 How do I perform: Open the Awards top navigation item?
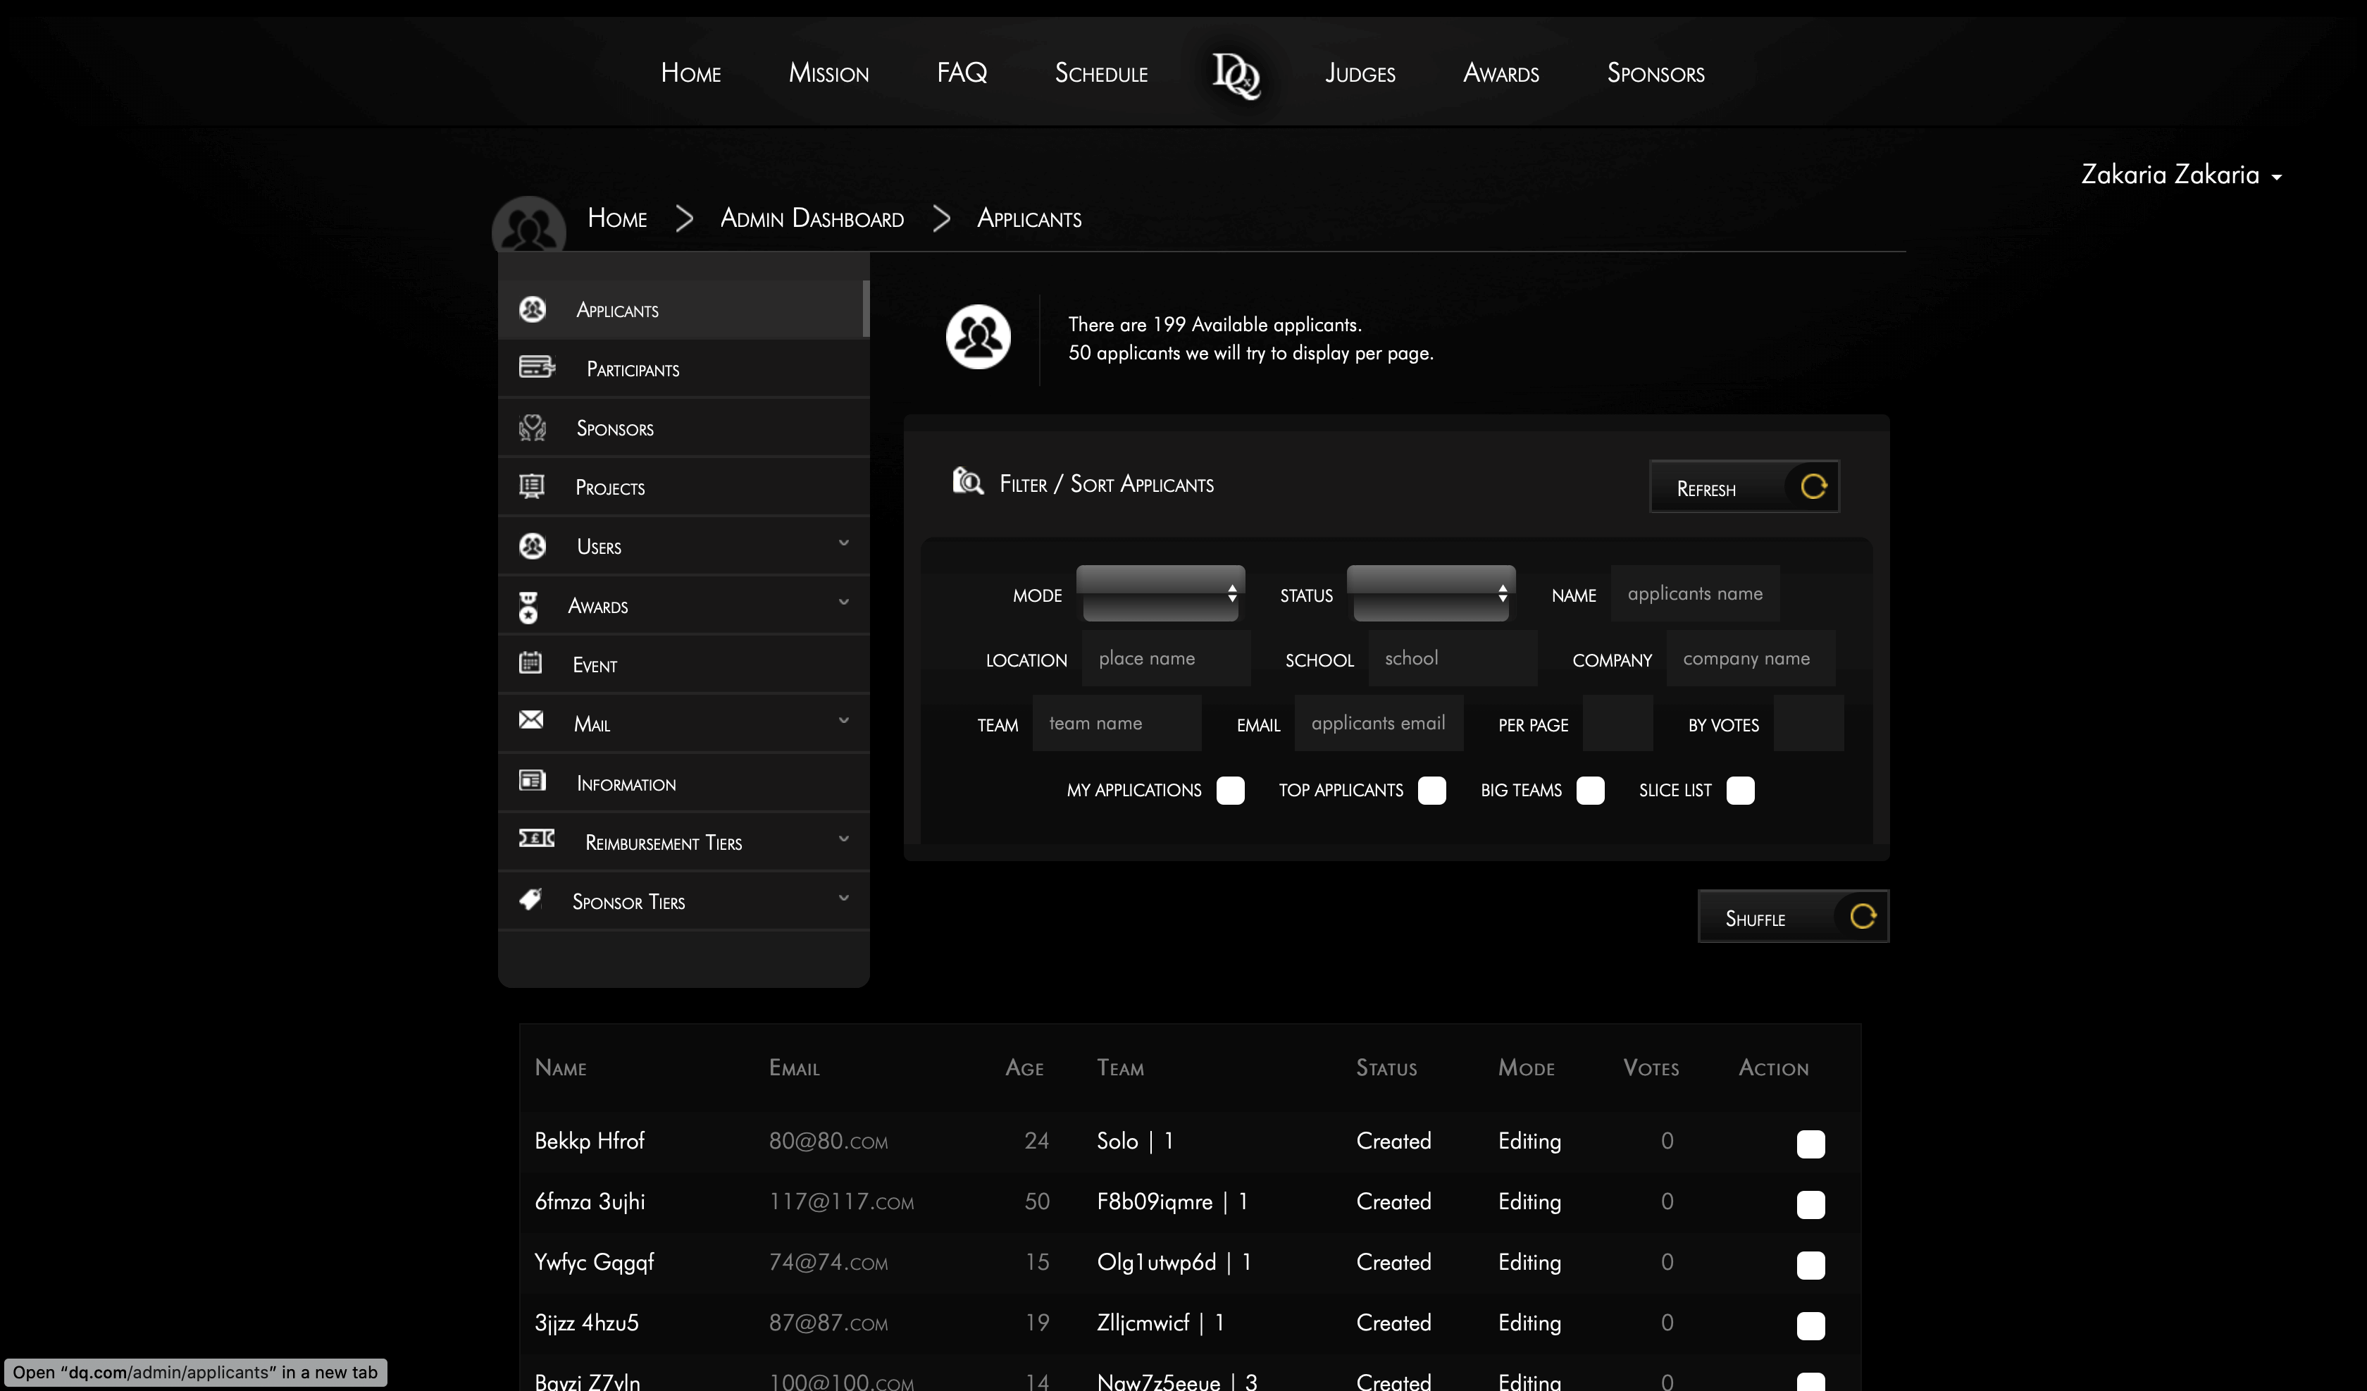coord(1501,73)
